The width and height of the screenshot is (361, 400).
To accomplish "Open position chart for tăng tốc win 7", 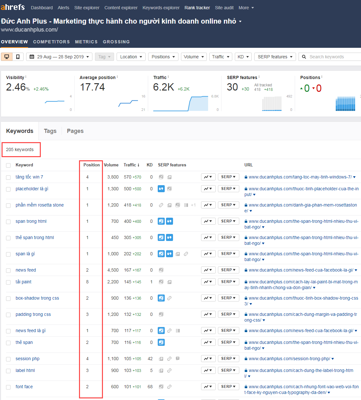I will pos(208,177).
